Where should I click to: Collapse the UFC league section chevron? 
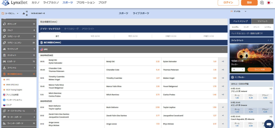pyautogui.click(x=223, y=50)
